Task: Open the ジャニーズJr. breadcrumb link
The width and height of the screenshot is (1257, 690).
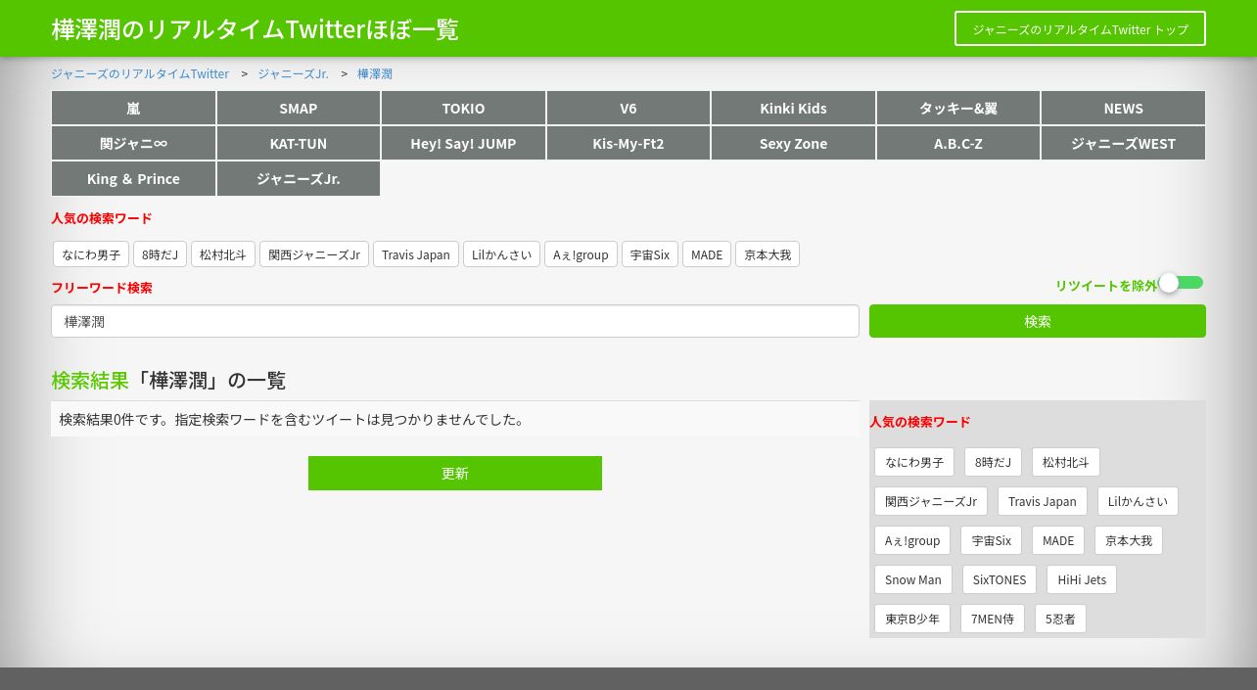Action: pos(293,73)
